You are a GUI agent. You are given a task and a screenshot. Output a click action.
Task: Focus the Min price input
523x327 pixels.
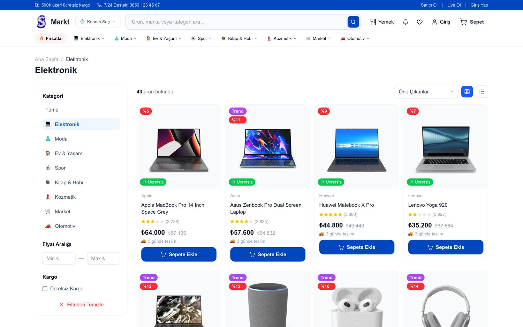[59, 258]
